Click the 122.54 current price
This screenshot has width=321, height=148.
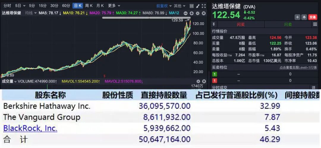[x=226, y=15]
